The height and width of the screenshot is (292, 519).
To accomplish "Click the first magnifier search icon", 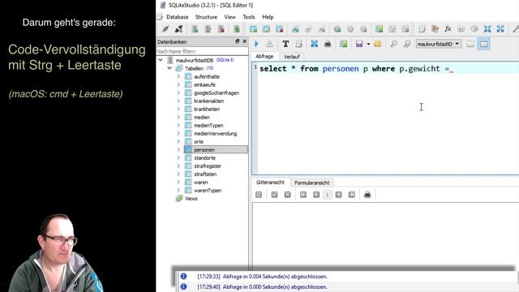I will tap(393, 44).
